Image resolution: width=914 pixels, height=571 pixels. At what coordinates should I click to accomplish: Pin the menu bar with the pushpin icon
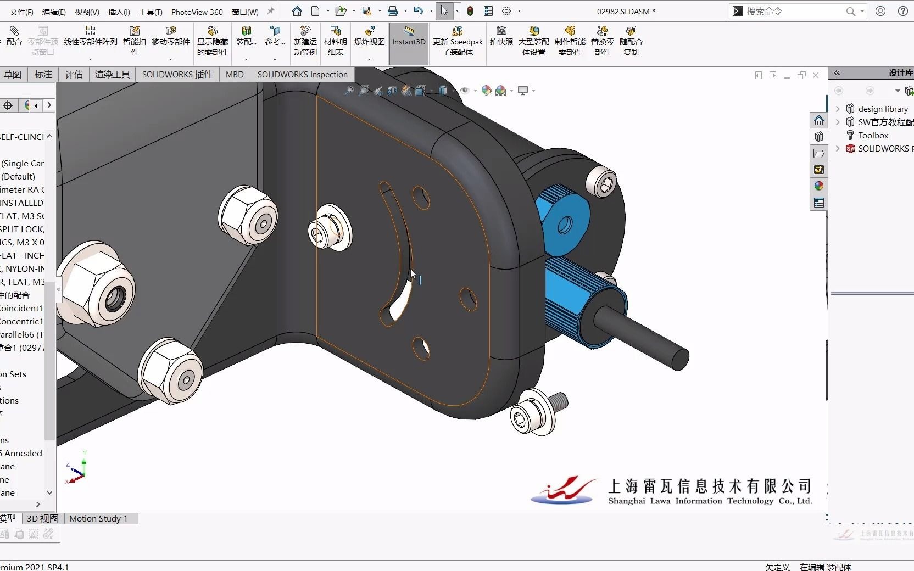(x=270, y=11)
